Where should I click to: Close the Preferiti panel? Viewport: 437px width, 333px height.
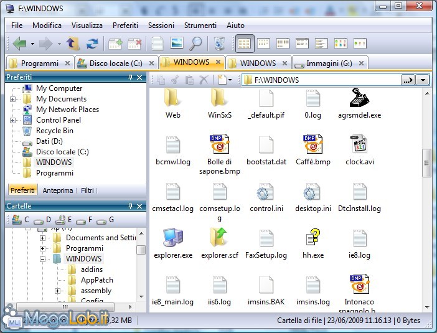tap(139, 77)
